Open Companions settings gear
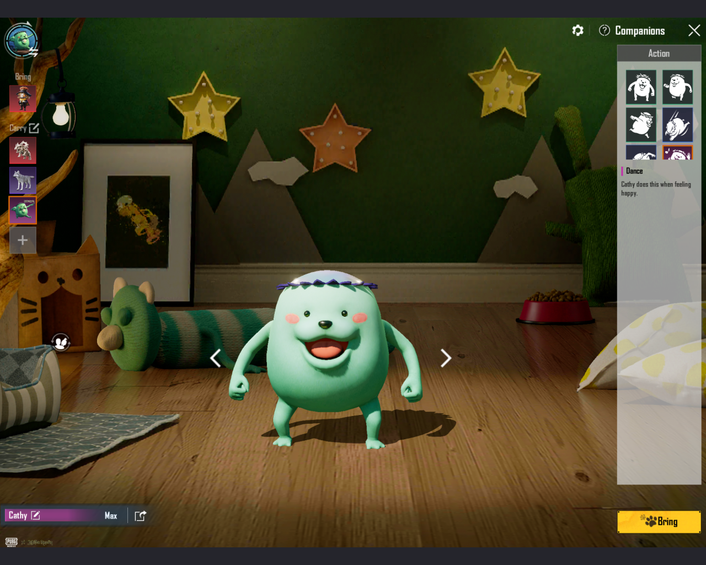The height and width of the screenshot is (565, 706). pos(577,30)
